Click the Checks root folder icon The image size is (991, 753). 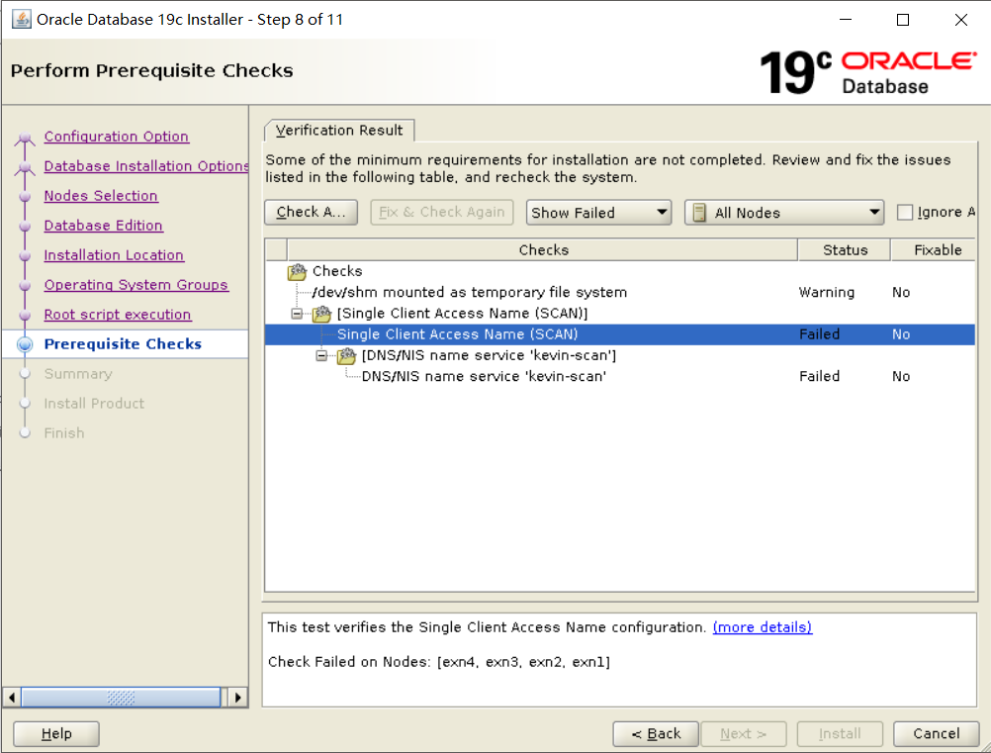pos(297,272)
